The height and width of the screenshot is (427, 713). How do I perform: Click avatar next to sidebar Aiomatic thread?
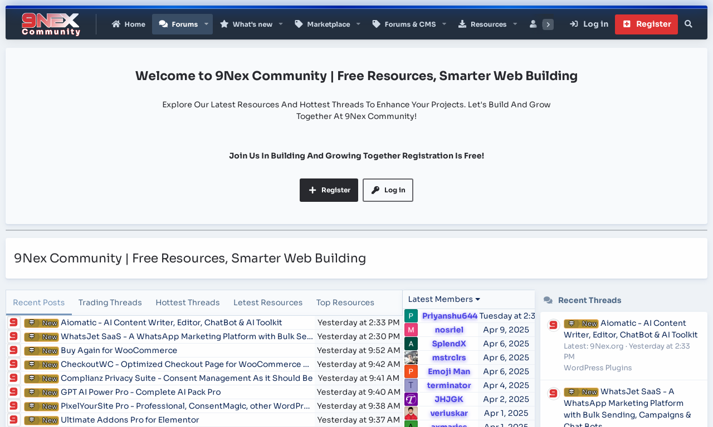coord(553,325)
